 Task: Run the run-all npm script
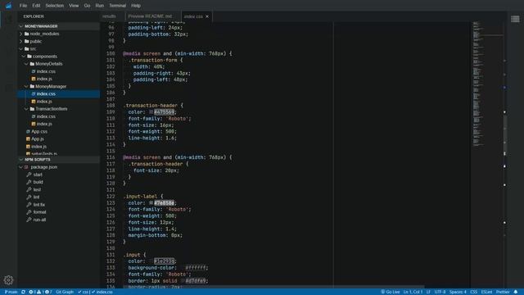pos(39,220)
